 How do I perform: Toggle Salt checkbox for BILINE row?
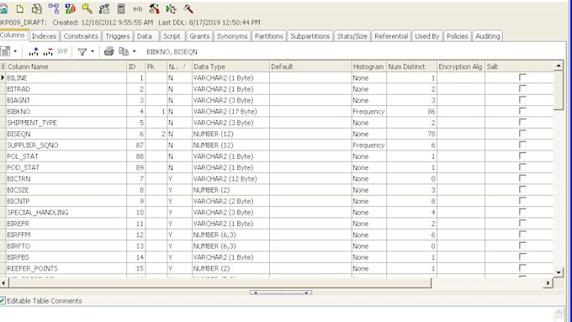522,77
